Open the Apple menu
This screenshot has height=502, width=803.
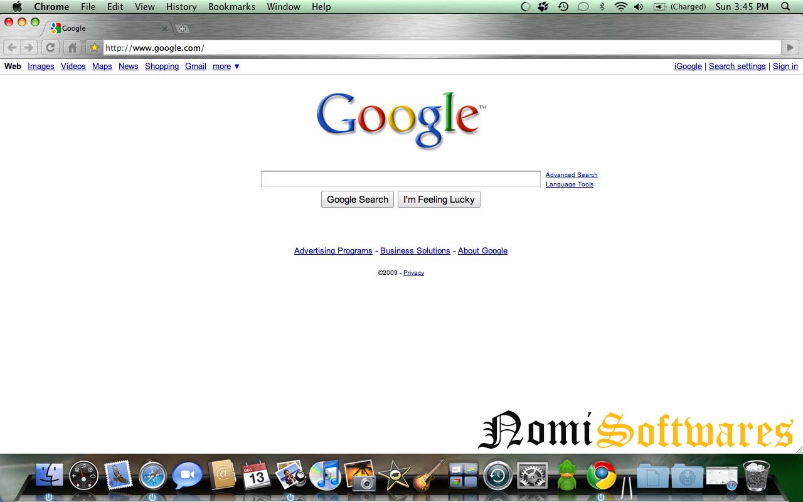click(16, 7)
